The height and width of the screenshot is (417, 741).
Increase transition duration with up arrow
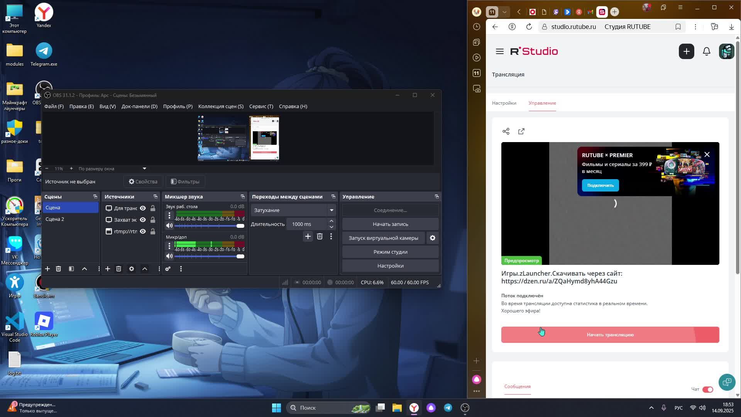(x=332, y=222)
